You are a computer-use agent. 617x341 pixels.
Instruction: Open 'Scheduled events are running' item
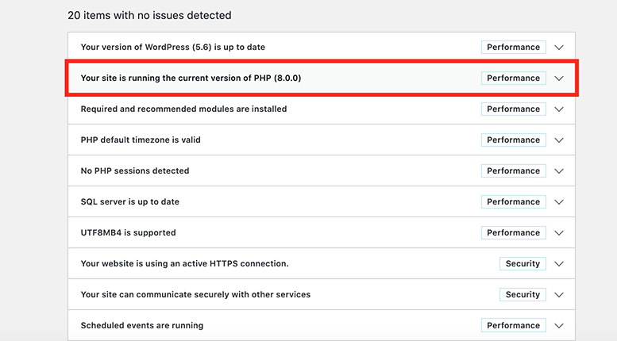142,326
